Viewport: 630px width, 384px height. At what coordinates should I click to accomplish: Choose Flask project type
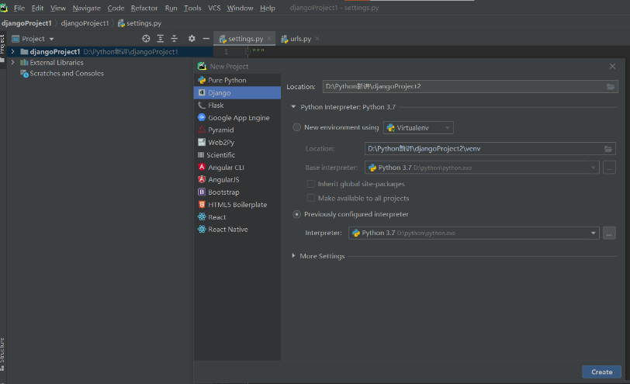pyautogui.click(x=237, y=106)
